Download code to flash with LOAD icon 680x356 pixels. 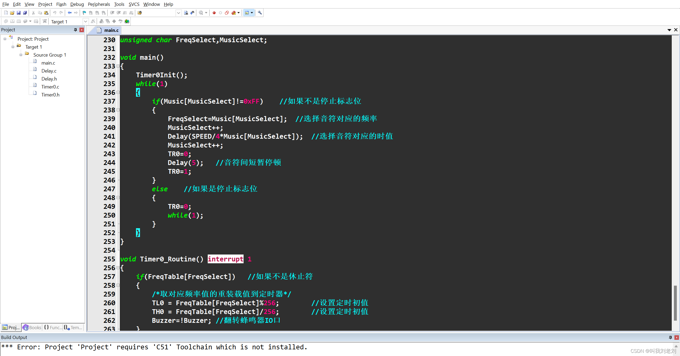pyautogui.click(x=45, y=21)
